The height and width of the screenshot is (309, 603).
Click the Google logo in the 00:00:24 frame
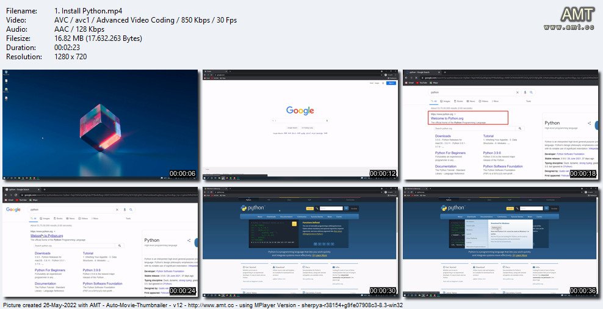(x=13, y=209)
